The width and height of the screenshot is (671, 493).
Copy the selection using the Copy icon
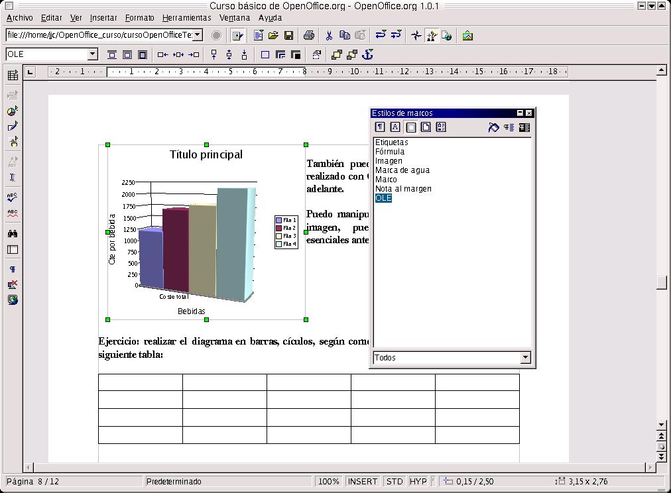pyautogui.click(x=345, y=36)
